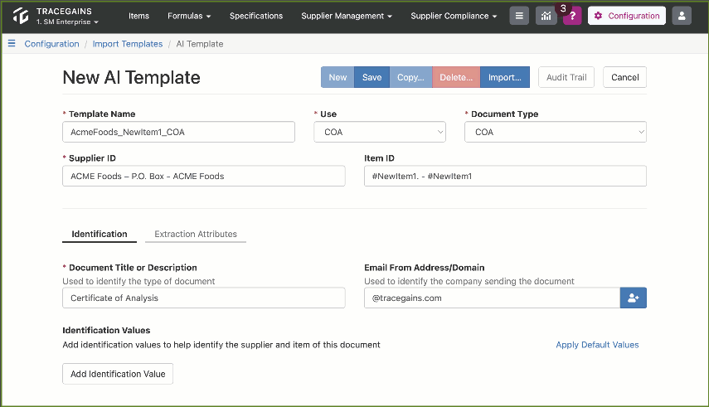
Task: Open the Configuration button
Action: point(627,16)
